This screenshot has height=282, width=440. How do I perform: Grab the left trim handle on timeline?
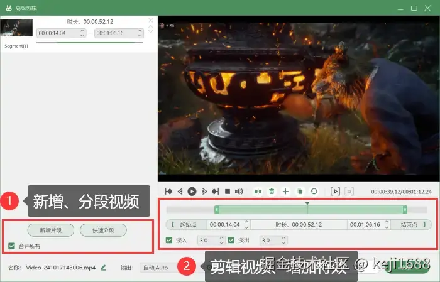216,209
